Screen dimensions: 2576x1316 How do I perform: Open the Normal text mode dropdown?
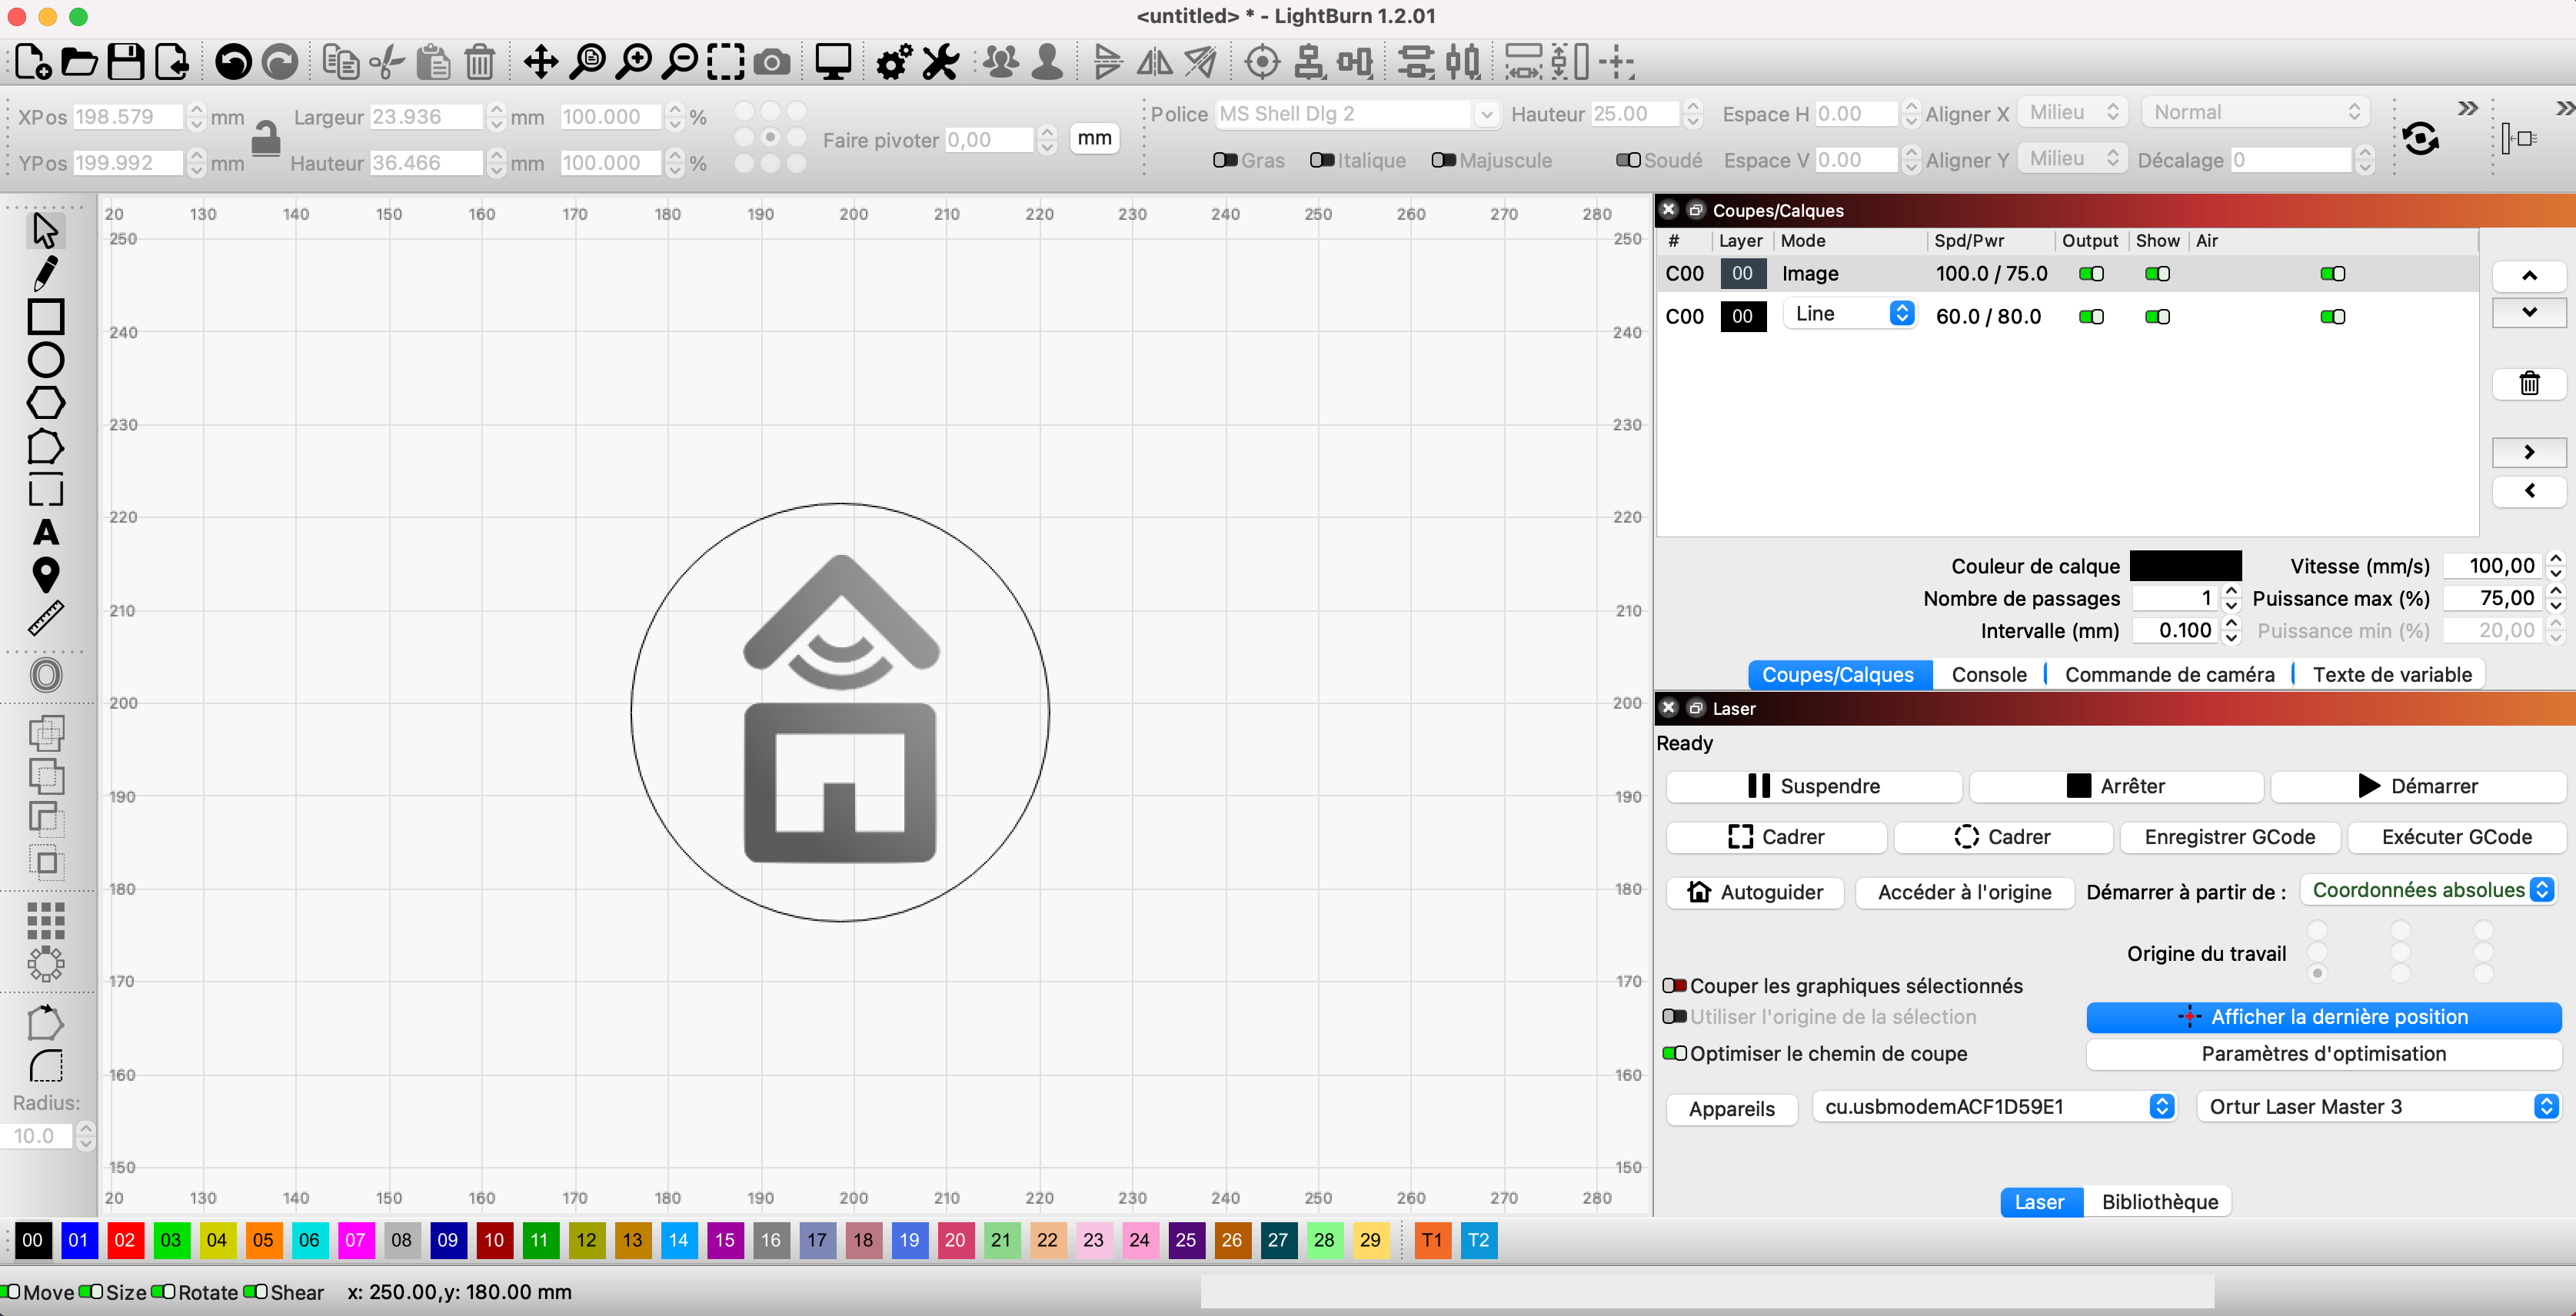pos(2255,112)
